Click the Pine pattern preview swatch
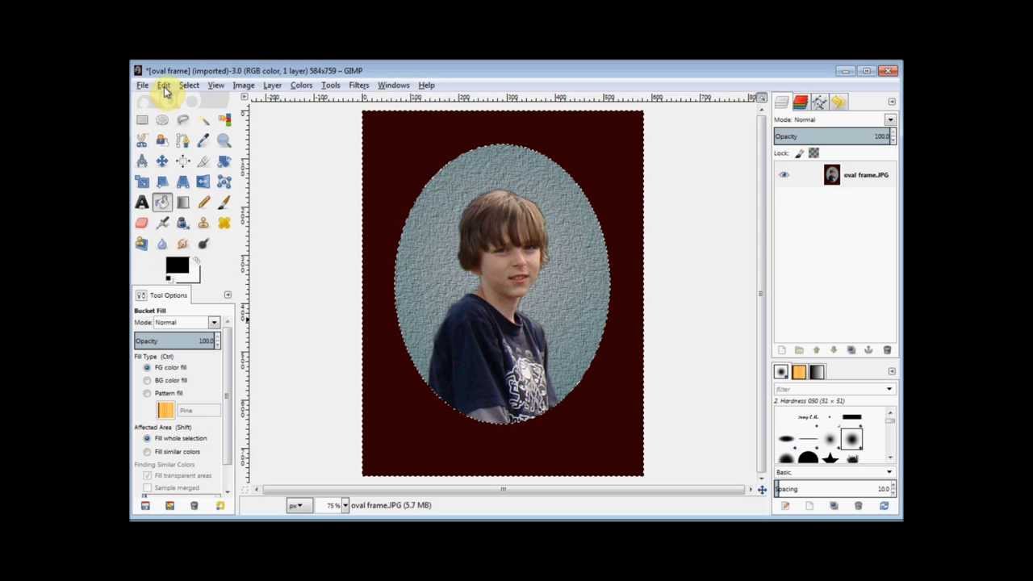Screen dimensions: 1033x581 point(165,411)
